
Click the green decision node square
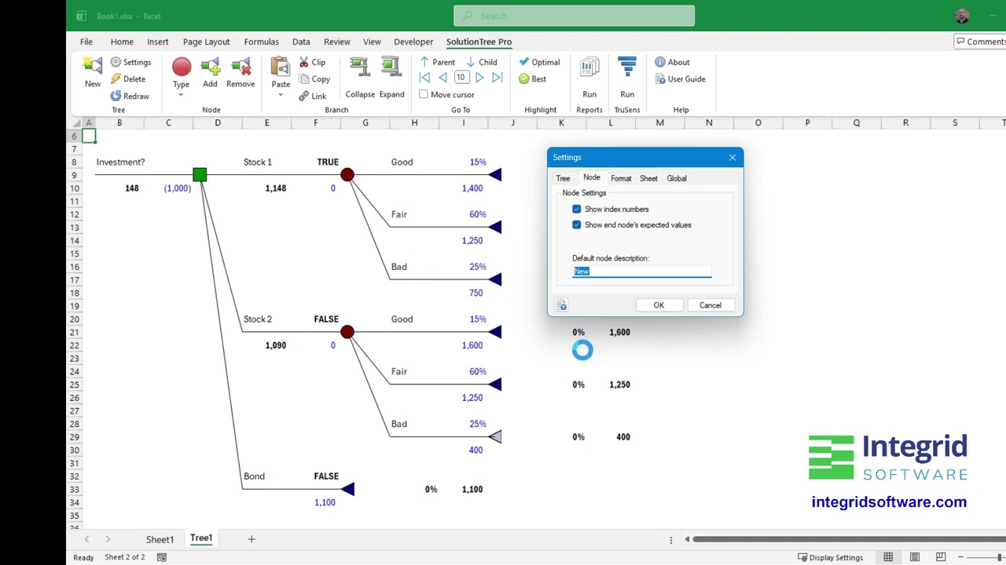pyautogui.click(x=200, y=174)
